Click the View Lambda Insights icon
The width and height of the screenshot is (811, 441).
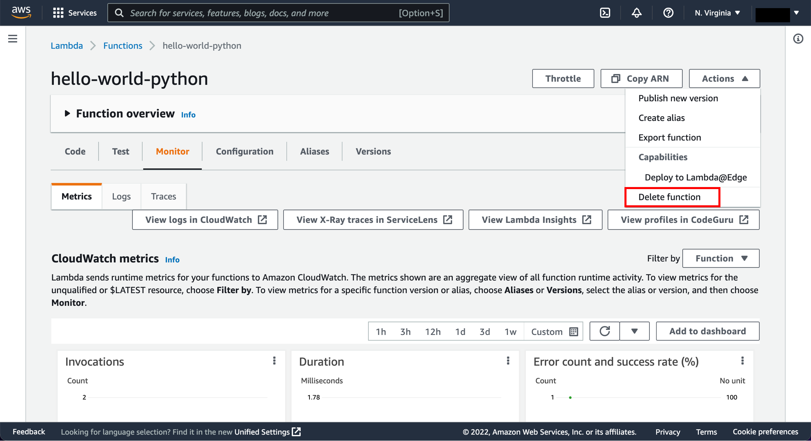587,220
